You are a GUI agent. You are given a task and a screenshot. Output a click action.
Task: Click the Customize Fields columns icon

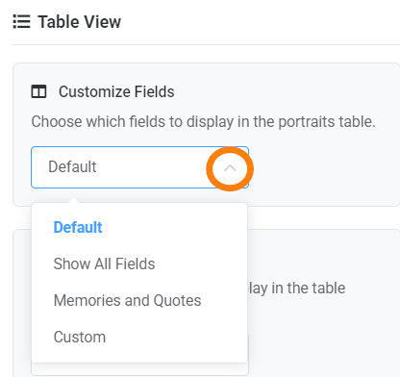[38, 91]
